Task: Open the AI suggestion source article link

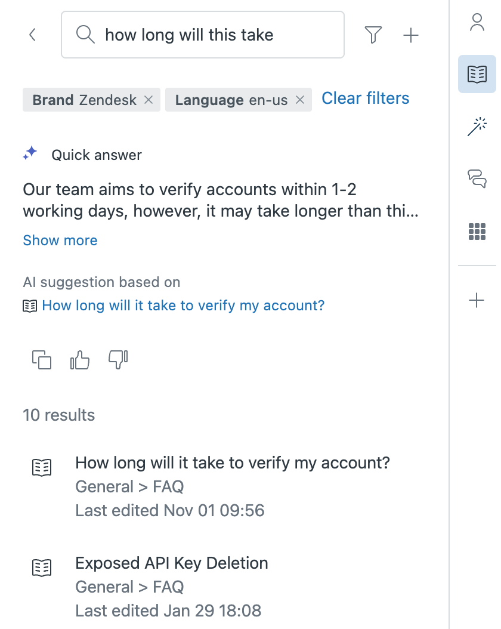Action: (183, 306)
